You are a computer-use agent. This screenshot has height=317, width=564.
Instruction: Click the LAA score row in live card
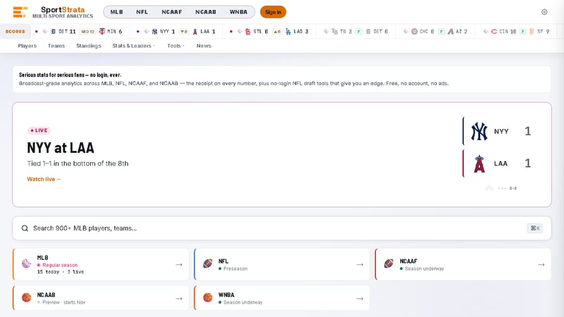[501, 164]
